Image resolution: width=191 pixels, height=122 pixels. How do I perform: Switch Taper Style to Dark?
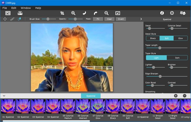pyautogui.click(x=177, y=58)
